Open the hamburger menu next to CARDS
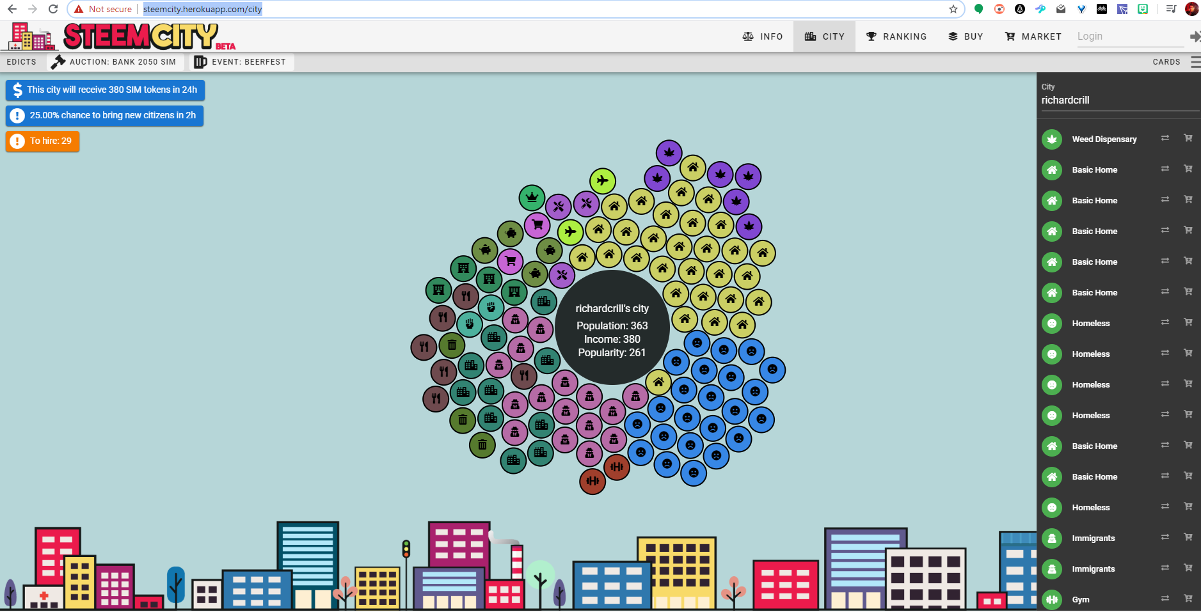 (1195, 62)
